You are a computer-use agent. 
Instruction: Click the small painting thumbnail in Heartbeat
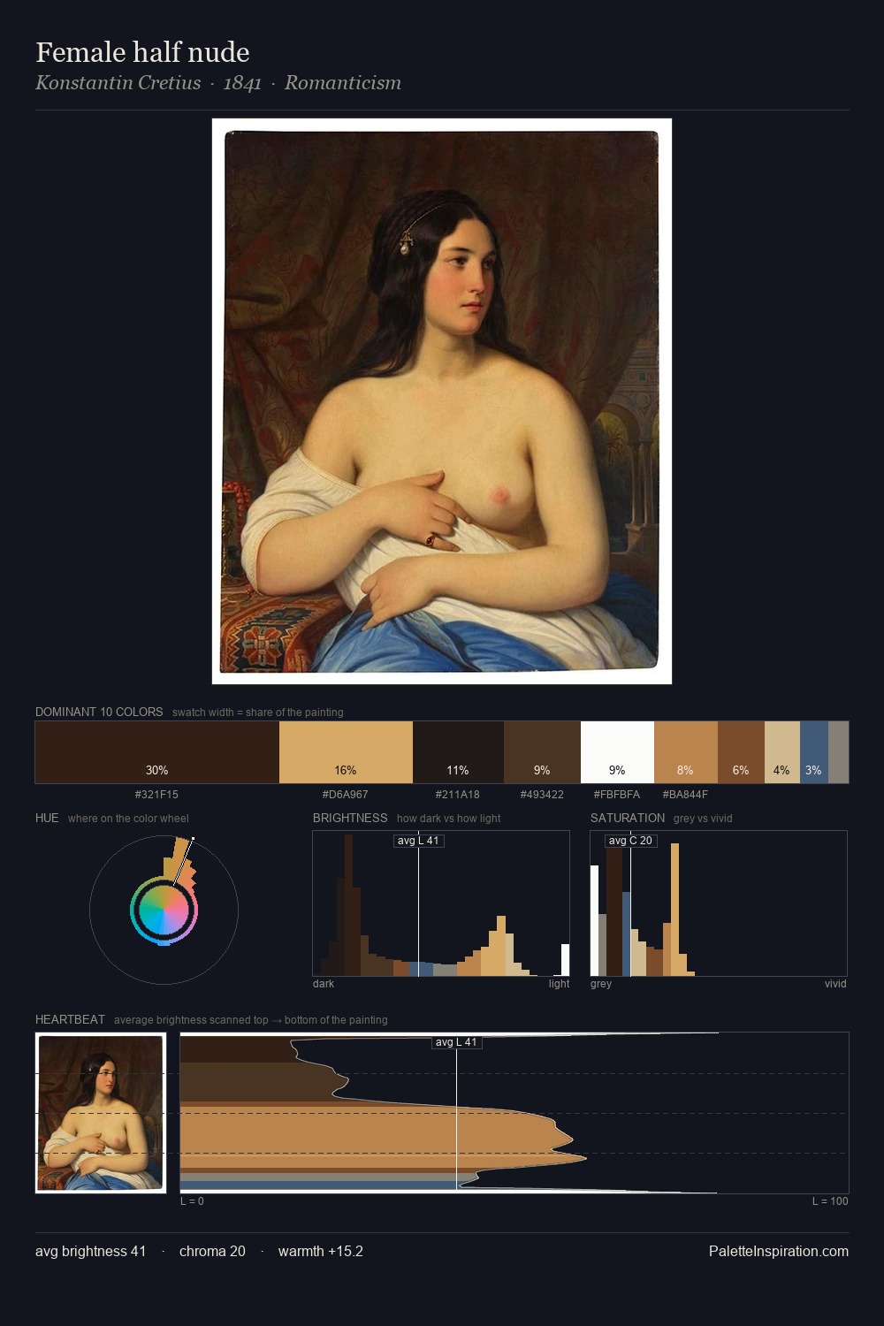click(101, 1113)
